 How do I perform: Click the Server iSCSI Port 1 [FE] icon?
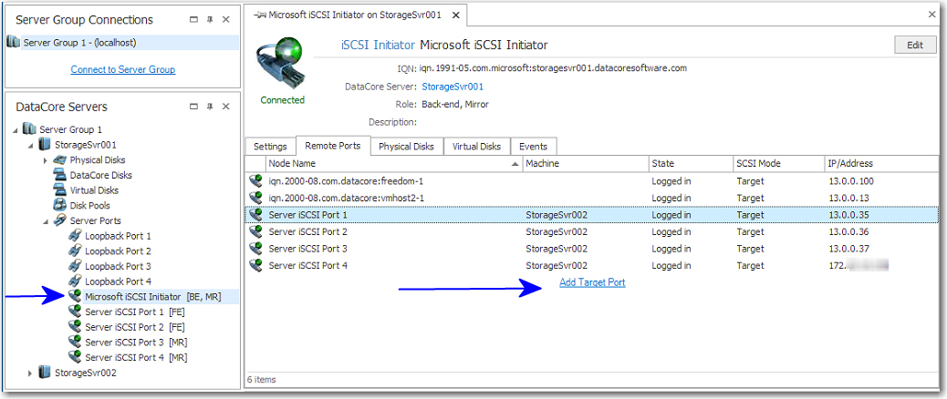coord(75,312)
